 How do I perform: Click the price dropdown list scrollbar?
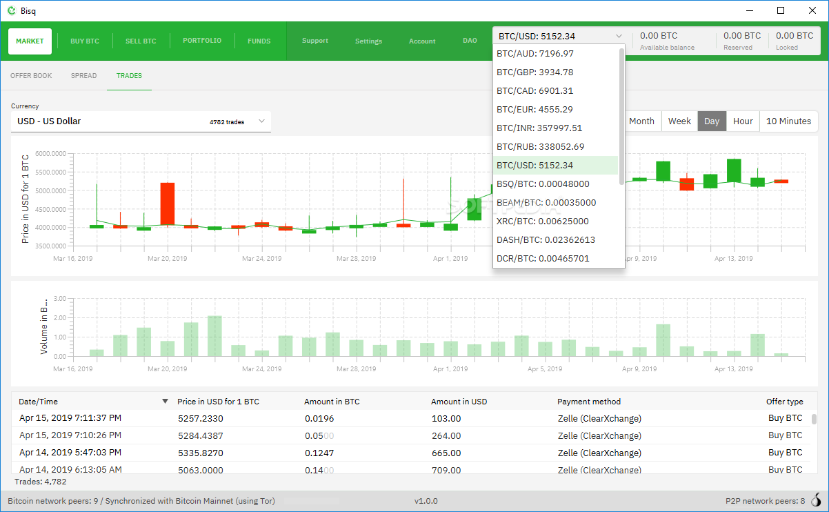(x=621, y=115)
